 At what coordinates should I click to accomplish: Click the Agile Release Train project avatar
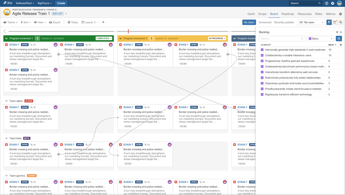click(x=7, y=12)
